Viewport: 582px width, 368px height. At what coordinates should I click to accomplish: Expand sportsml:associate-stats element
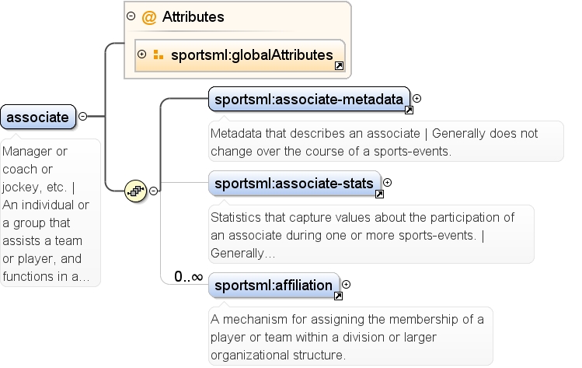point(388,183)
